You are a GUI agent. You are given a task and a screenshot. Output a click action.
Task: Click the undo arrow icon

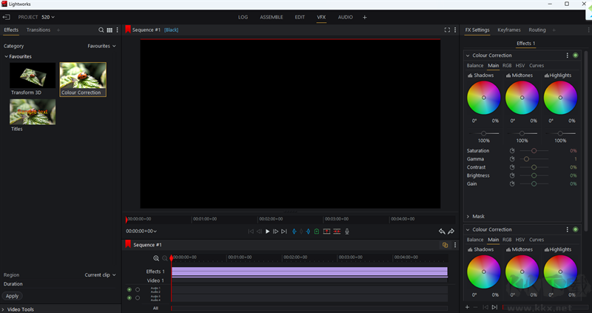tap(442, 232)
